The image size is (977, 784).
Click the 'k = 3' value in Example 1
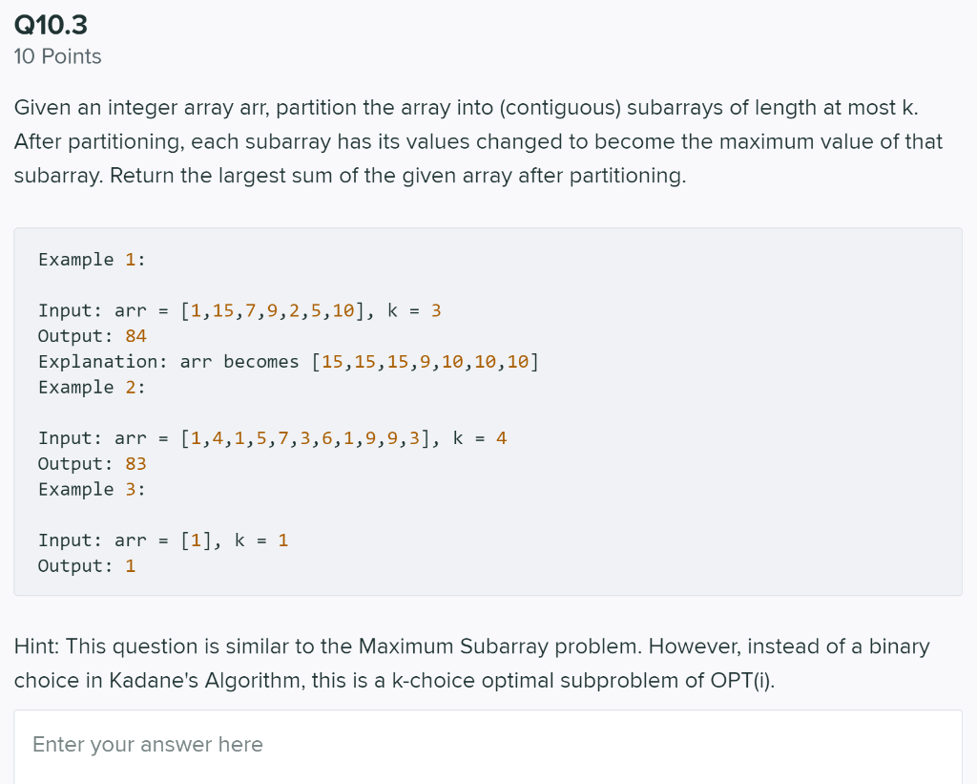pyautogui.click(x=414, y=310)
